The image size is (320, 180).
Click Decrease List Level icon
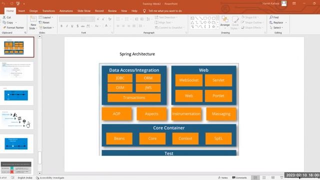136,19
